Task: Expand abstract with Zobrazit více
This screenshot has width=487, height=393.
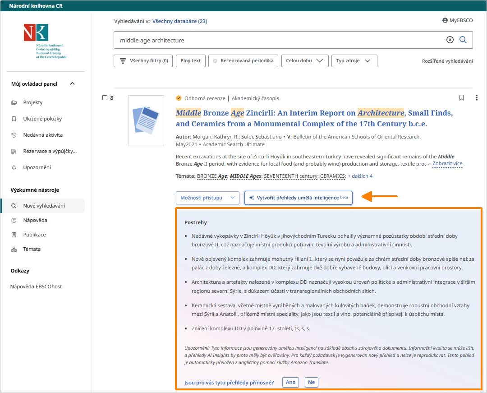Action: [x=447, y=163]
